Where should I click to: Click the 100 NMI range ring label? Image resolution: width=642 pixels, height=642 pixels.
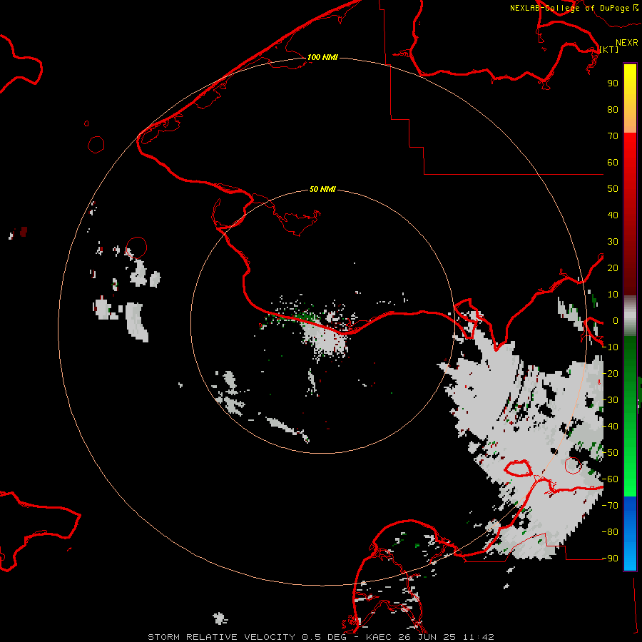pyautogui.click(x=322, y=57)
